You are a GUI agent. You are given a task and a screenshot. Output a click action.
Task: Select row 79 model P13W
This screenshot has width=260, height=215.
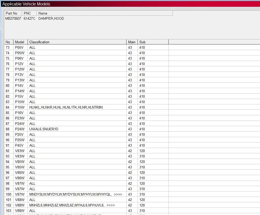(20, 80)
